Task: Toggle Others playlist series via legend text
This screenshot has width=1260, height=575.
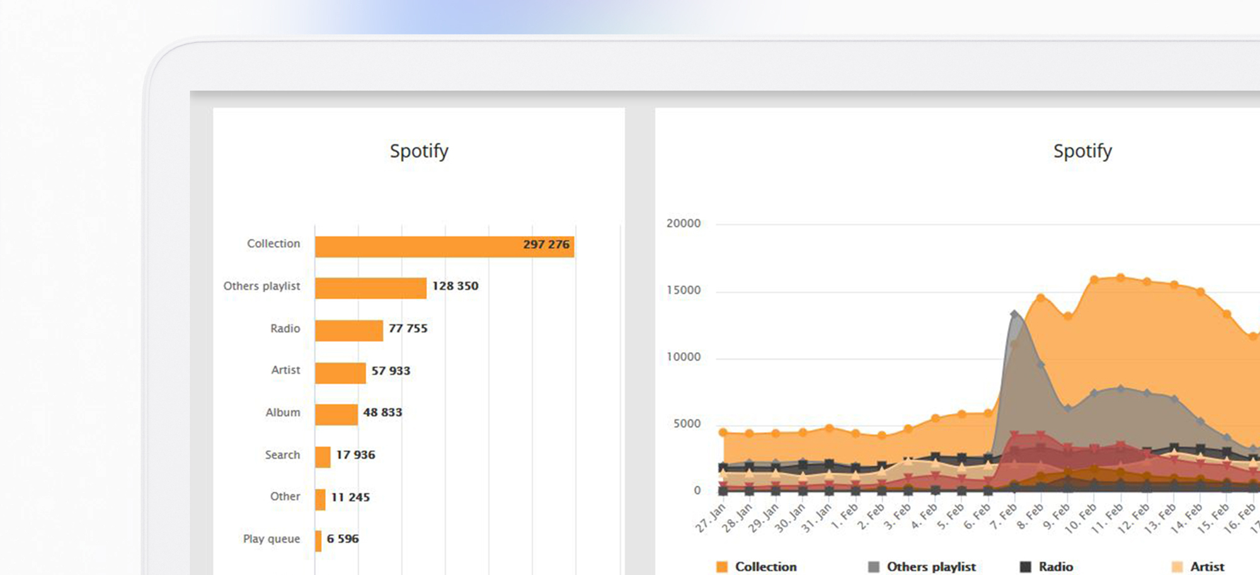Action: click(931, 567)
